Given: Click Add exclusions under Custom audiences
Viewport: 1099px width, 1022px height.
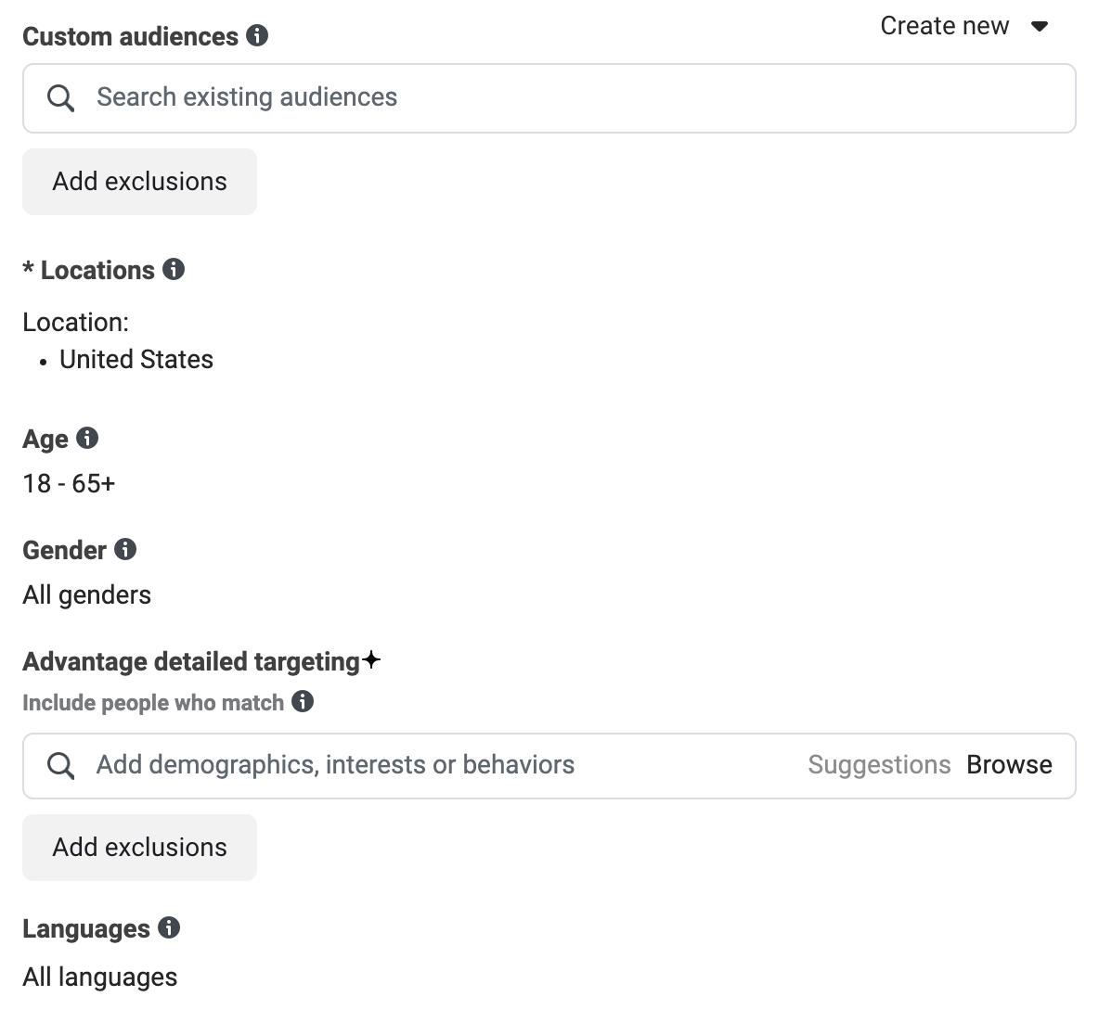Looking at the screenshot, I should click(139, 182).
